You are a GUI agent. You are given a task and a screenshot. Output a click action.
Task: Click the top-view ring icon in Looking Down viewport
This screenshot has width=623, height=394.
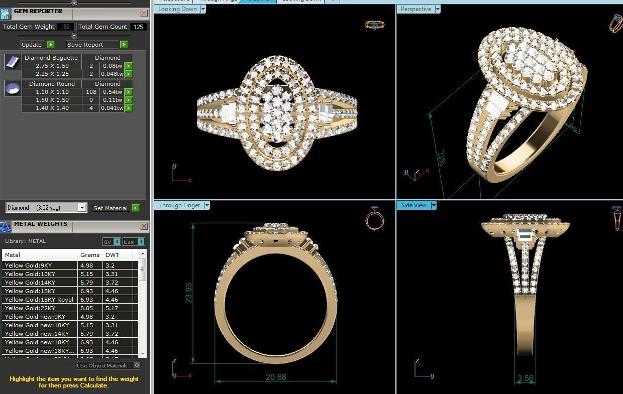pos(375,25)
